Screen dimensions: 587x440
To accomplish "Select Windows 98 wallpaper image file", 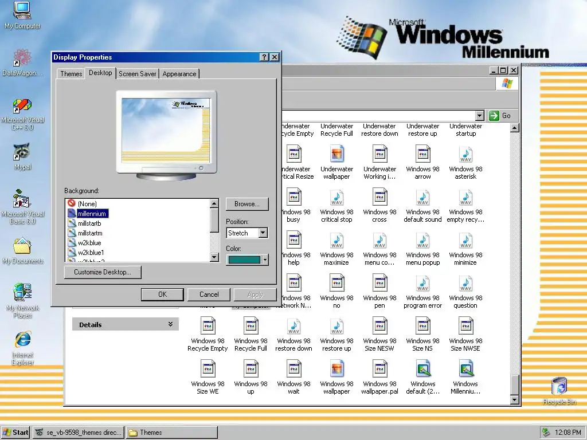I will tap(336, 378).
